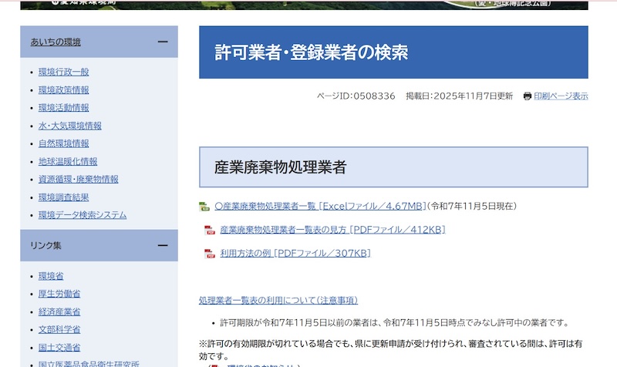
Task: Visit the 国土交通省 link
Action: tap(59, 348)
